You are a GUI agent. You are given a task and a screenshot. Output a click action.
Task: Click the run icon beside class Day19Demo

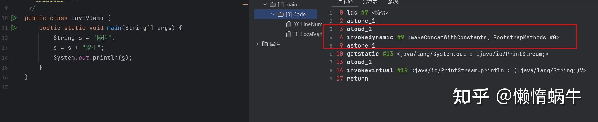pos(13,18)
